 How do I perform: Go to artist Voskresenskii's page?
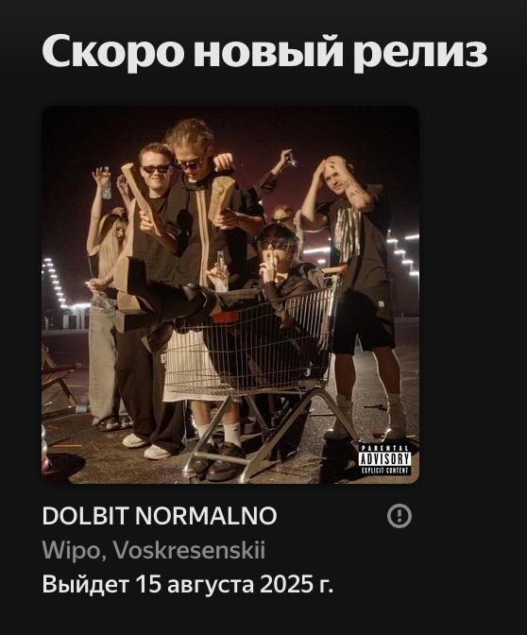tap(189, 550)
